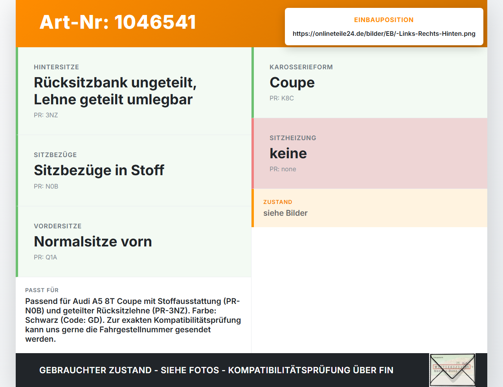Select the red Sitzheizung keine card

click(369, 154)
